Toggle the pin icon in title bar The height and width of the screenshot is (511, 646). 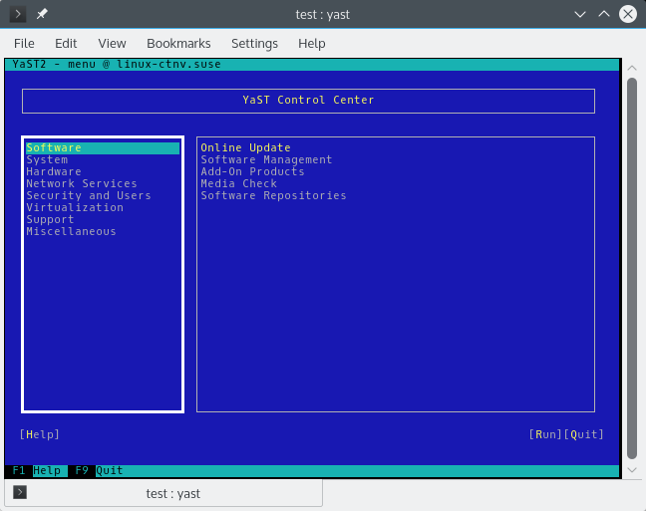42,14
